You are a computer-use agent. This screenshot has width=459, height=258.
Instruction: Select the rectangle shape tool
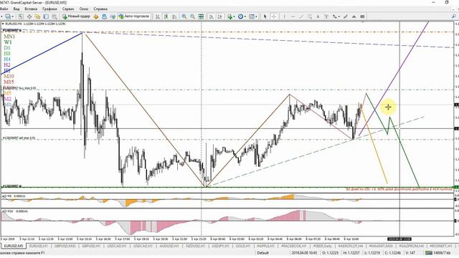(362, 16)
